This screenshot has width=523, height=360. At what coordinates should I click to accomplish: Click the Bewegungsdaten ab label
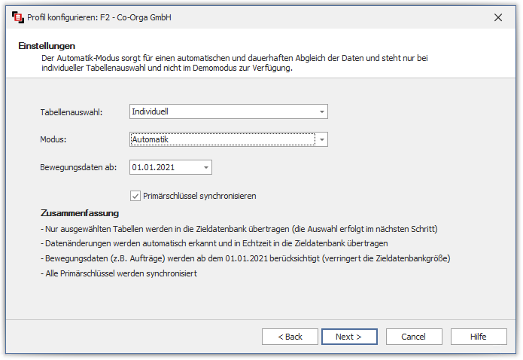[78, 168]
